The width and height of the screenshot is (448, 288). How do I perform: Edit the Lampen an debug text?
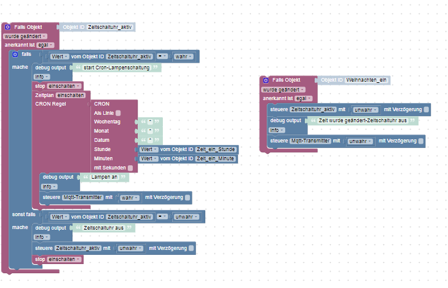104,177
